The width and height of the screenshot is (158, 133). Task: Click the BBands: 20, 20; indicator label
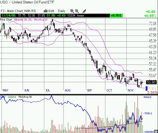23,20
